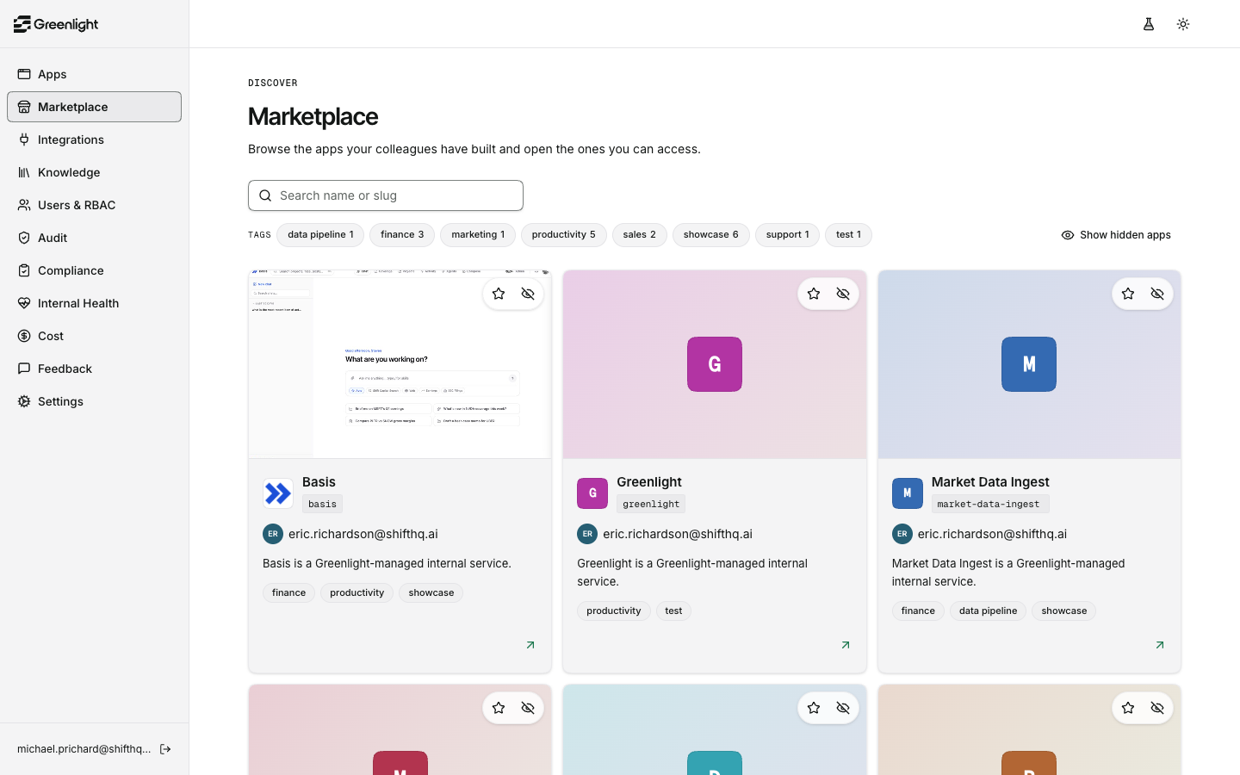Image resolution: width=1240 pixels, height=775 pixels.
Task: Filter by the productivity 5 tag
Action: [x=563, y=235]
